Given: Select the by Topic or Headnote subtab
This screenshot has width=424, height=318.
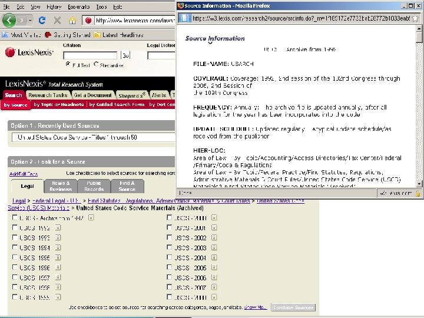Looking at the screenshot, I should coord(59,105).
